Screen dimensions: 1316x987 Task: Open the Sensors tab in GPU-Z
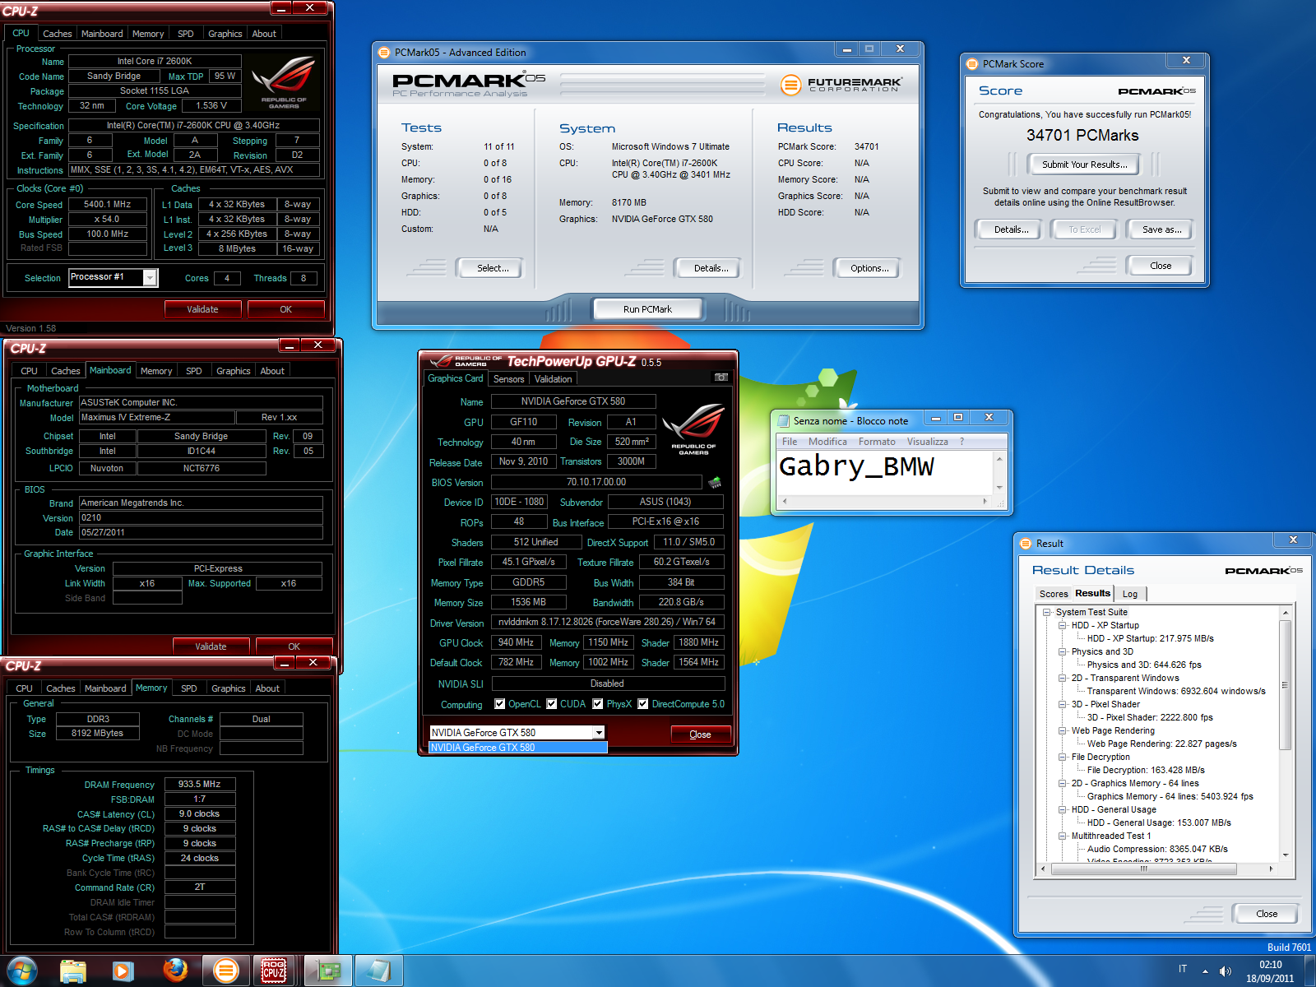pos(508,379)
